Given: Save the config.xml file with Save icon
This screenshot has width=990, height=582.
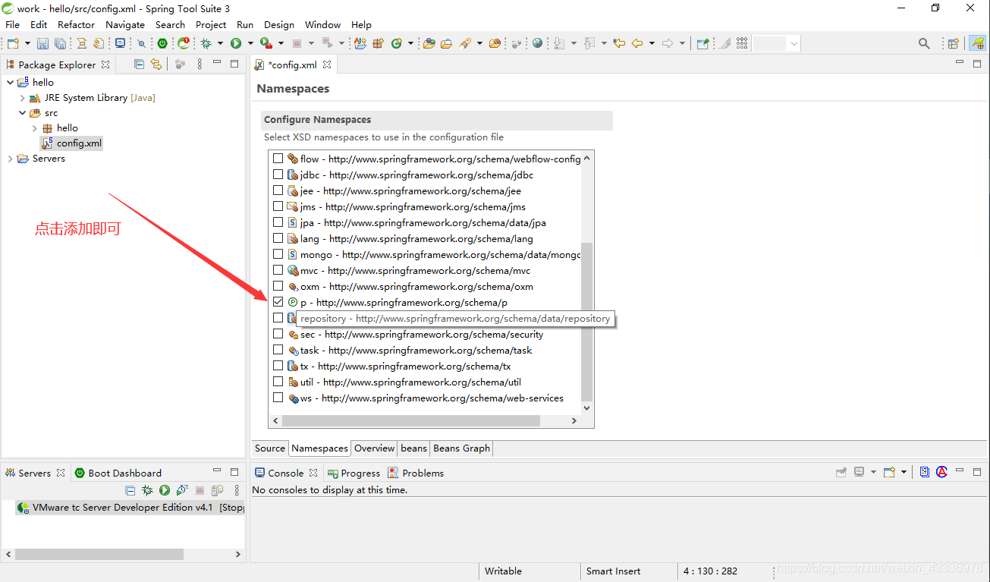Looking at the screenshot, I should tap(42, 43).
